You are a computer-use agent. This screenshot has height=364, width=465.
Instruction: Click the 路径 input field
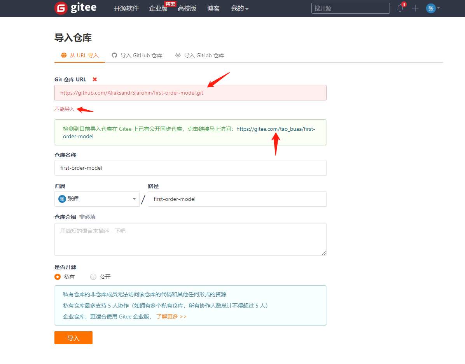(237, 199)
